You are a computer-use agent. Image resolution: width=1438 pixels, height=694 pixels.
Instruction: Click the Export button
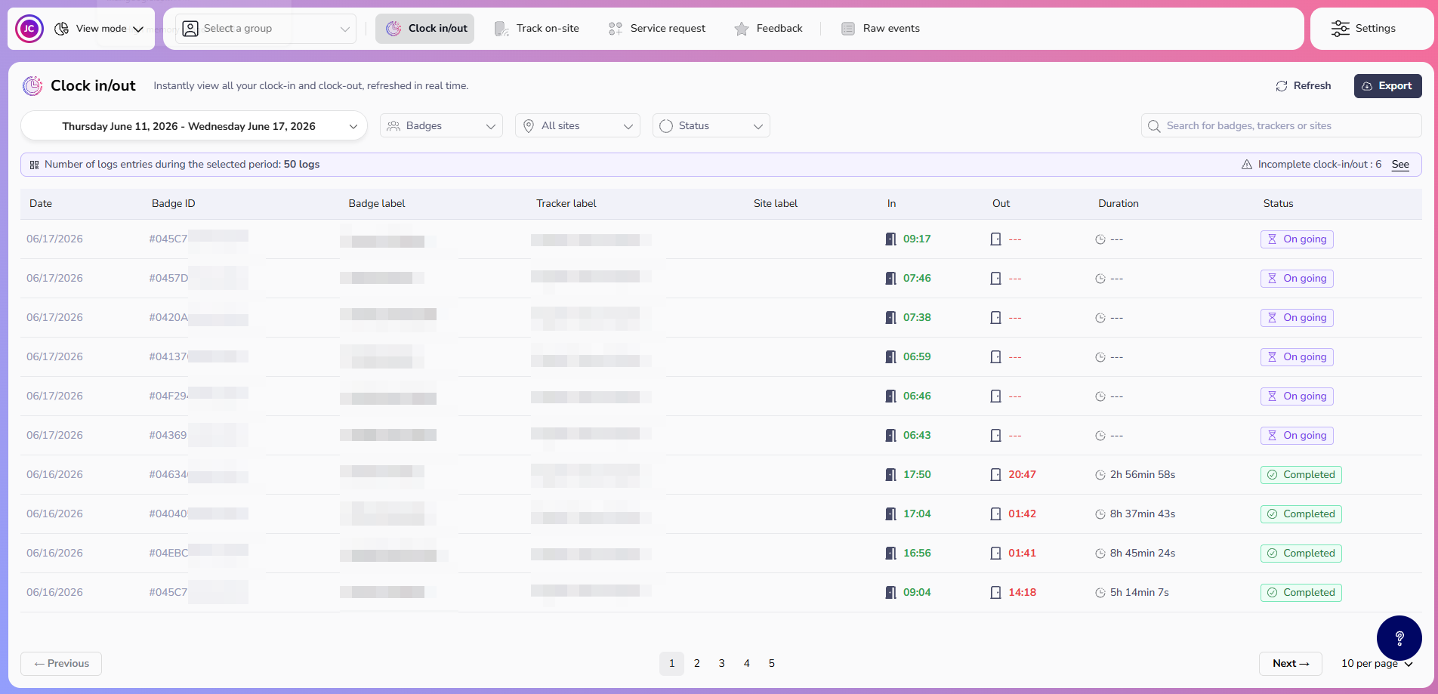1387,86
